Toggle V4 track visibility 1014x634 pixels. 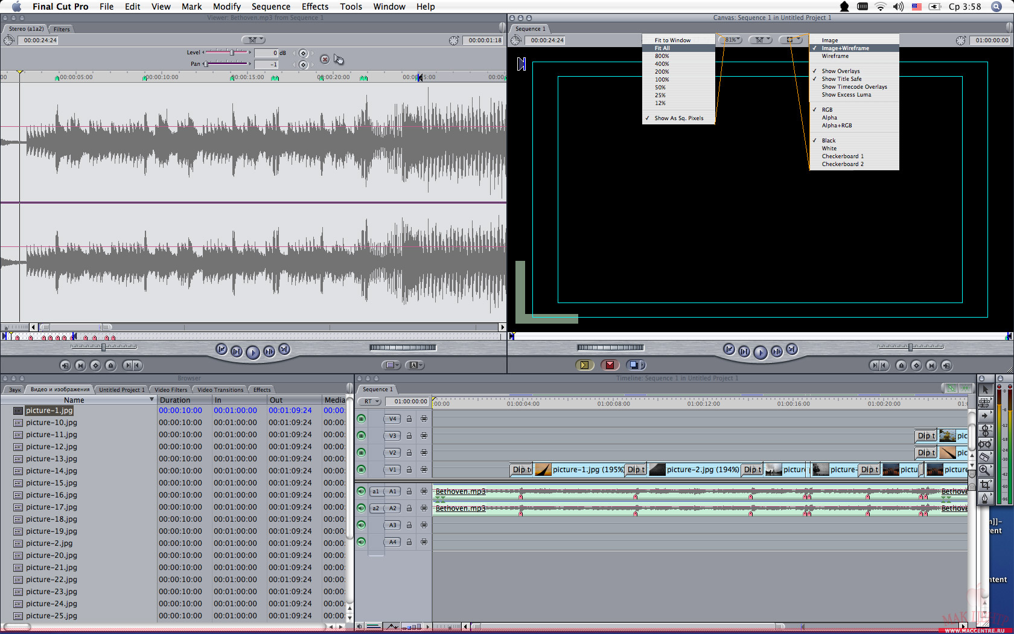point(362,418)
